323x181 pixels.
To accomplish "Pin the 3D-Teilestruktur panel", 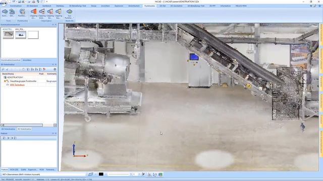I will (52, 64).
